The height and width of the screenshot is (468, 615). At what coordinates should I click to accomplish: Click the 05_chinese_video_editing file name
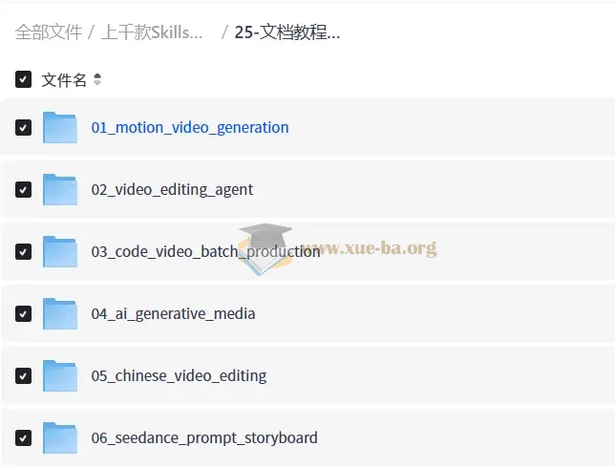179,375
